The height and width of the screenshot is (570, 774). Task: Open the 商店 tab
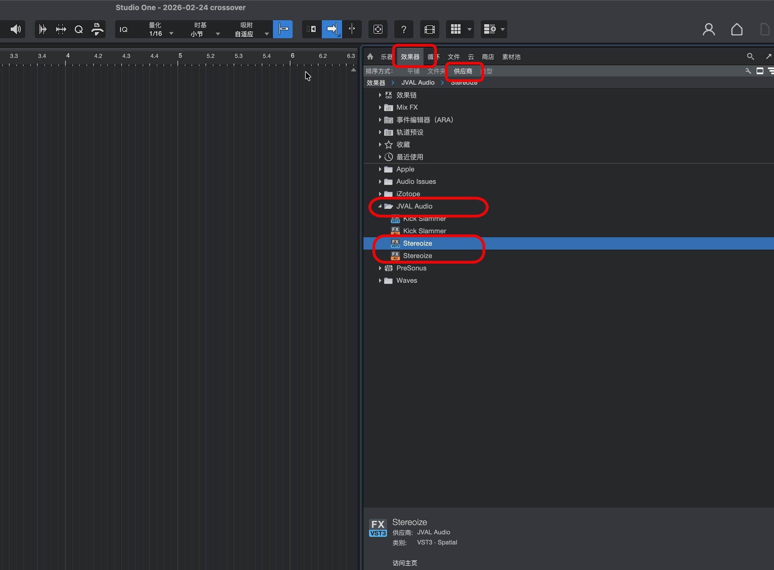(x=487, y=57)
